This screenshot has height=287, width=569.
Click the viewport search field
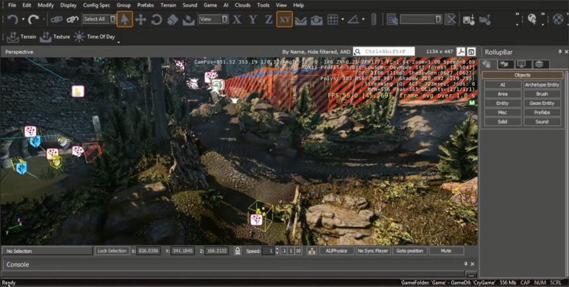click(x=384, y=52)
